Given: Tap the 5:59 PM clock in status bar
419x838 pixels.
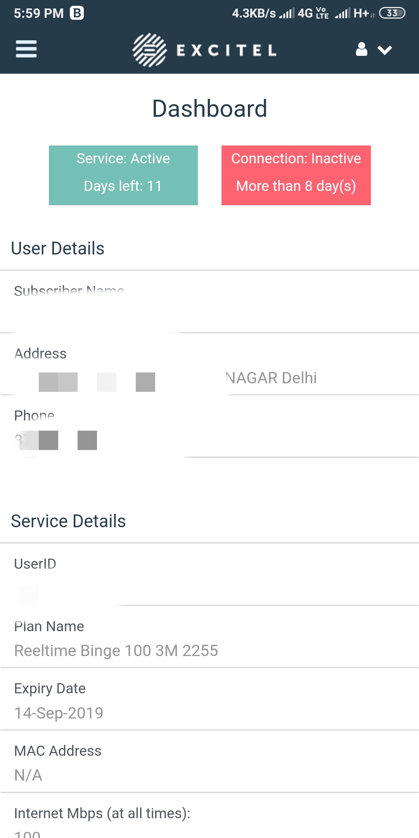Looking at the screenshot, I should click(39, 13).
